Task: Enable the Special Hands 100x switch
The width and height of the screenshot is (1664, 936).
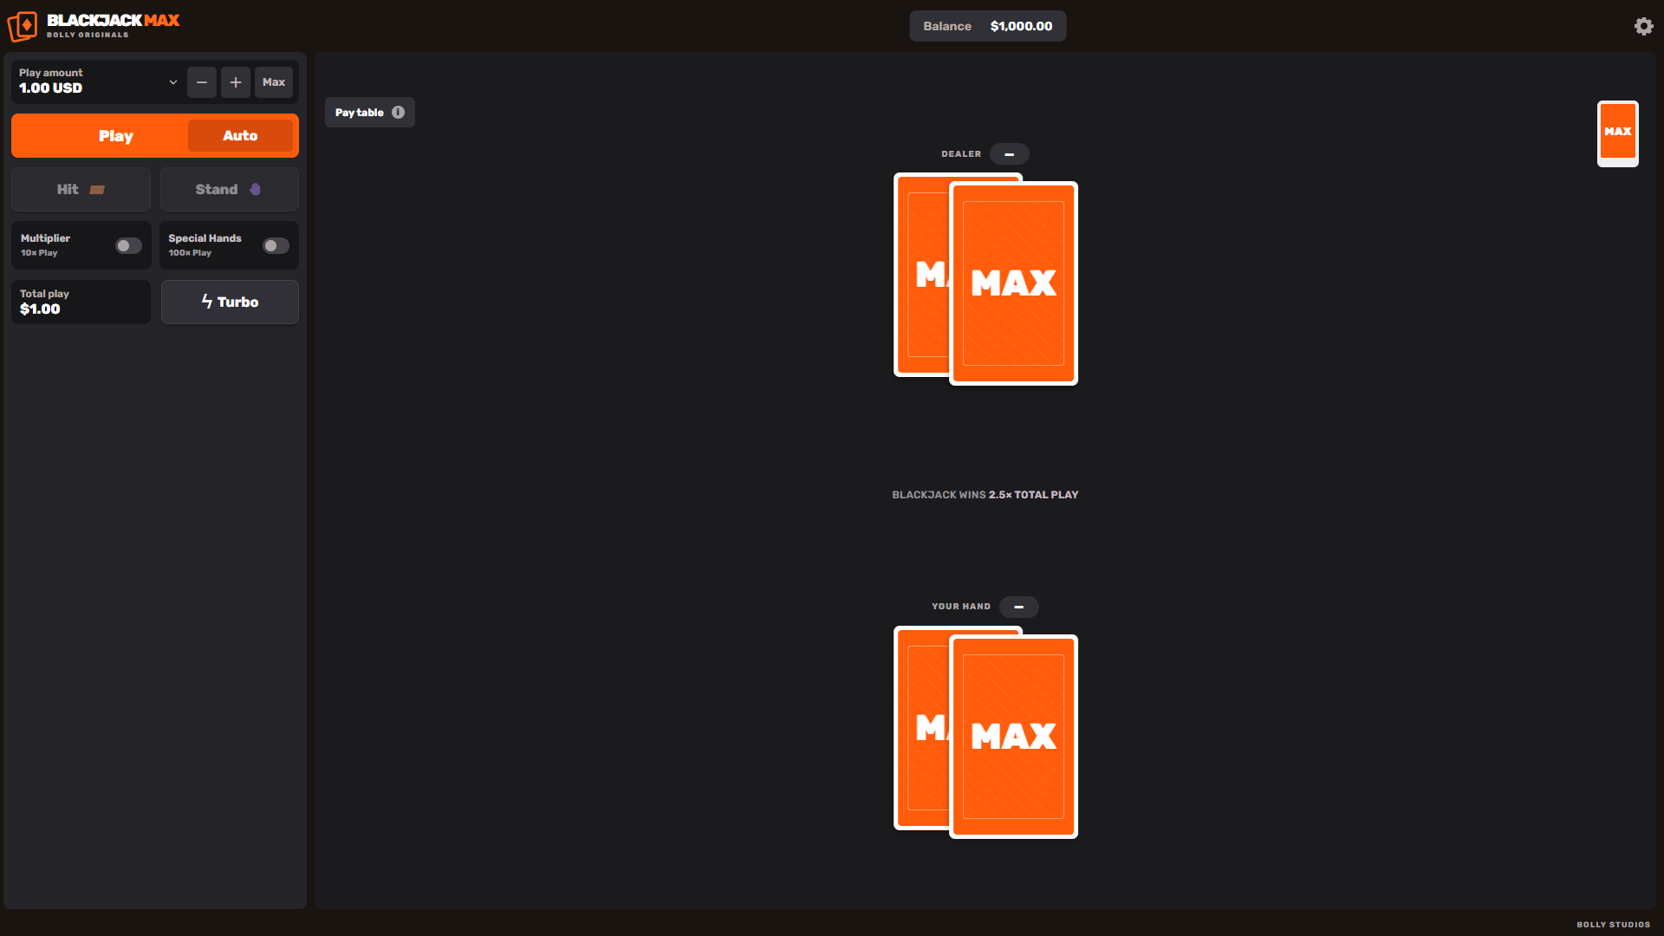Action: click(276, 246)
